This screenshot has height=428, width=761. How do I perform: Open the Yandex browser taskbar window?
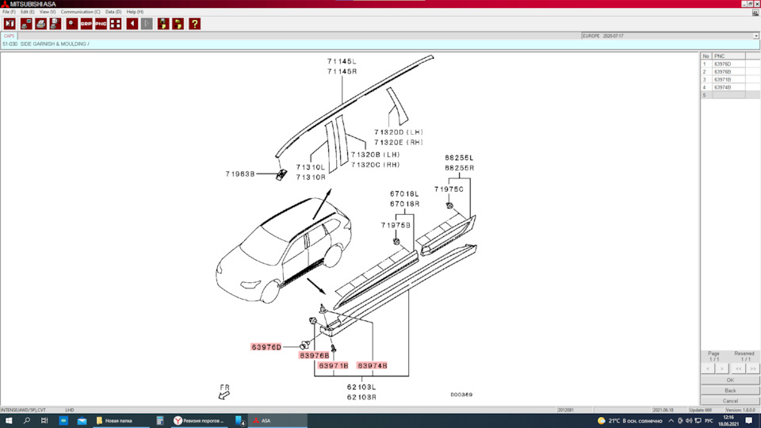click(x=200, y=421)
